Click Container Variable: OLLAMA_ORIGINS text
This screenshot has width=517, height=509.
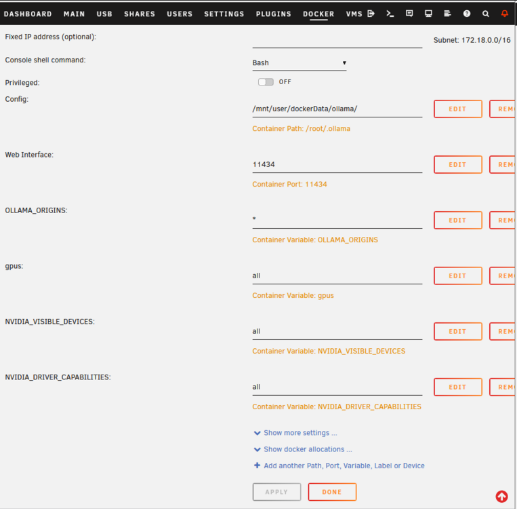[315, 240]
